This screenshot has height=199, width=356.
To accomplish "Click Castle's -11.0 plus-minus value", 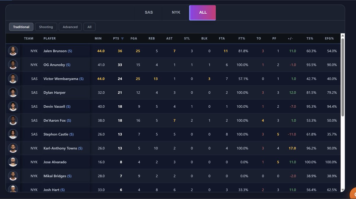I will [292, 134].
